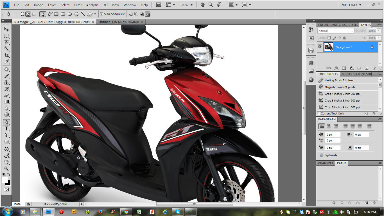Select the Zoom tool in toolbox

(6, 169)
